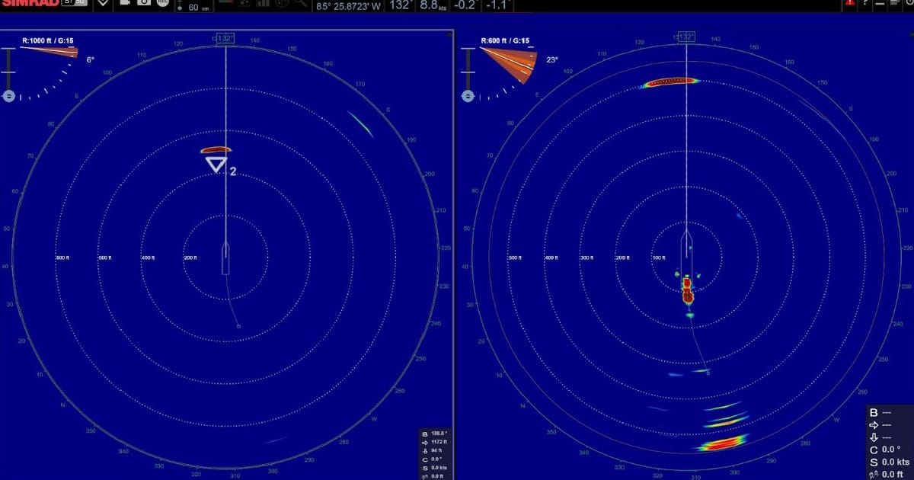Click the camera screenshot icon in top bar

point(144,3)
